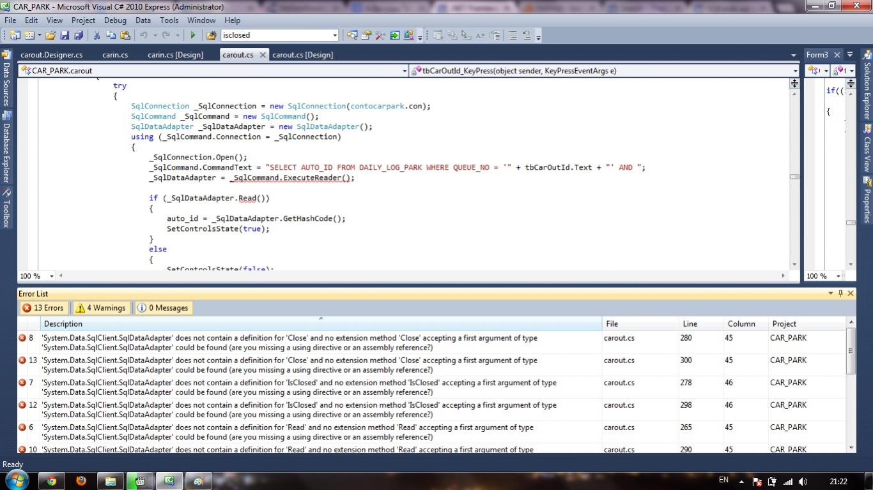Open the Toolbox side tab
This screenshot has width=873, height=490.
coord(6,209)
